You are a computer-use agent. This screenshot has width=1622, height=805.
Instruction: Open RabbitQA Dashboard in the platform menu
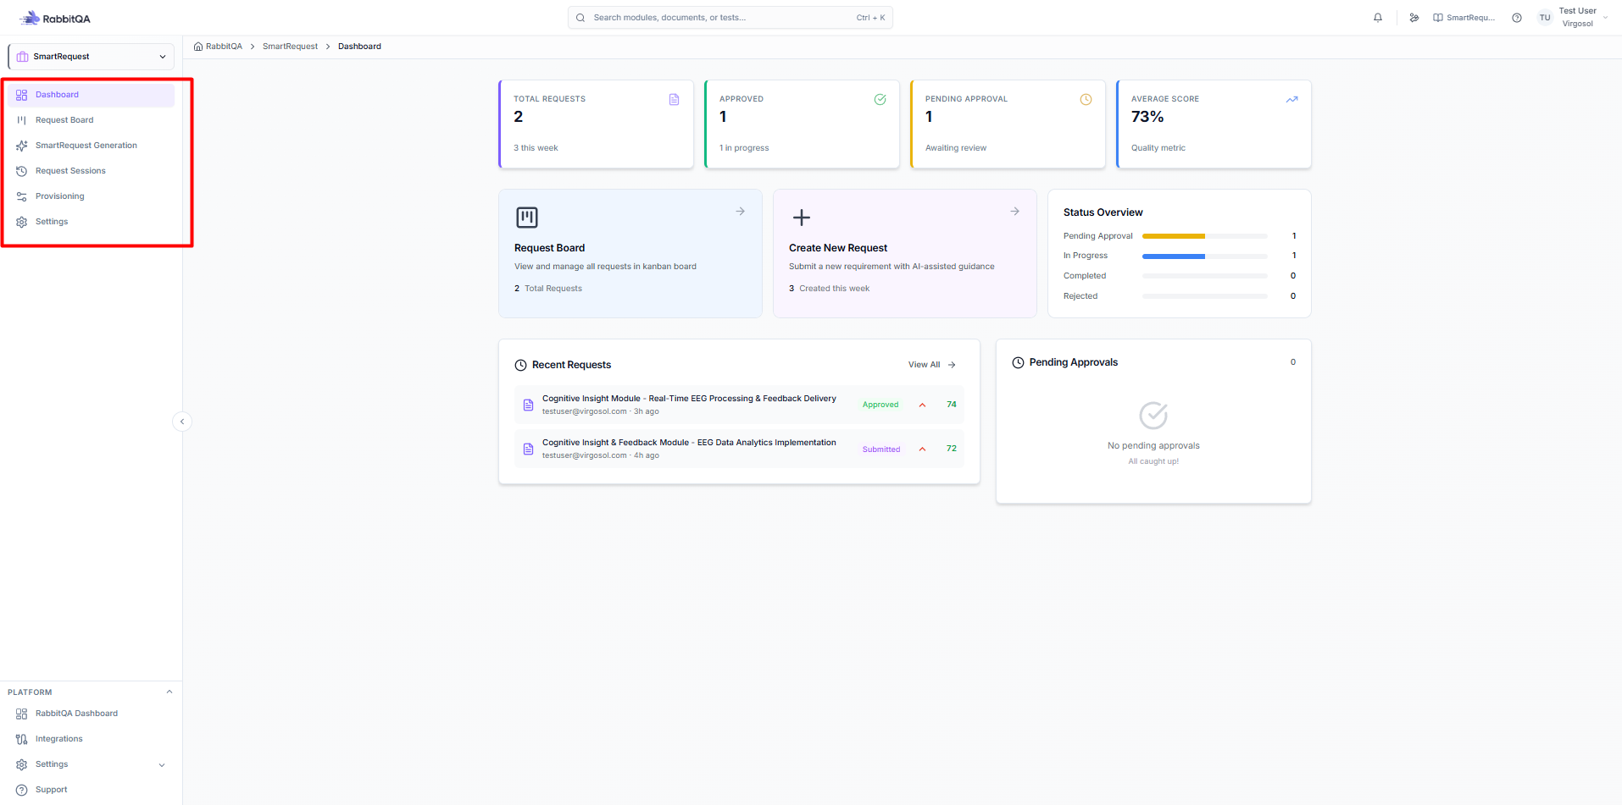[91, 714]
